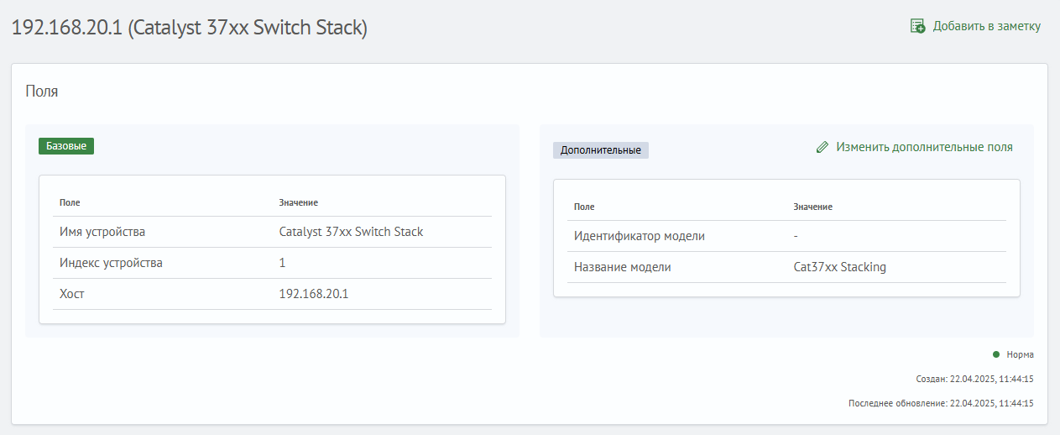This screenshot has width=1060, height=435.
Task: Click 'Поле' header in the Дополнительные table
Action: 584,207
